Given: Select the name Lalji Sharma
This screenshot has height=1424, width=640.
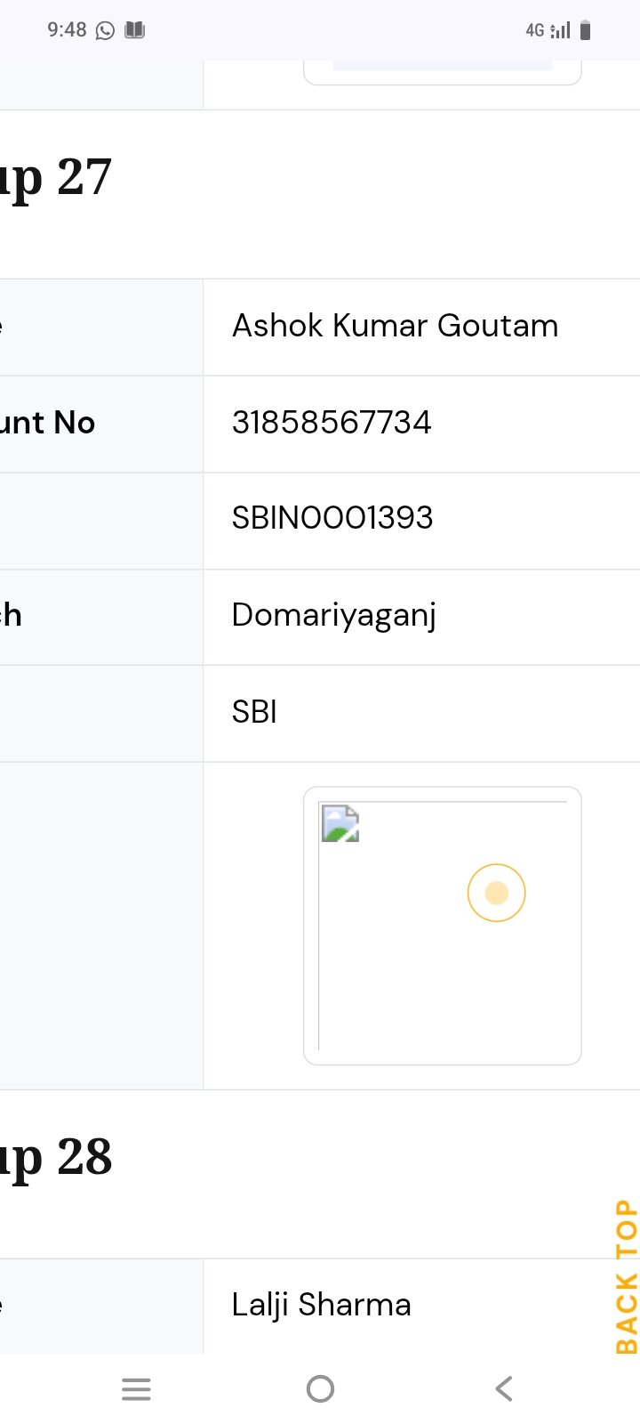Looking at the screenshot, I should (x=321, y=1305).
